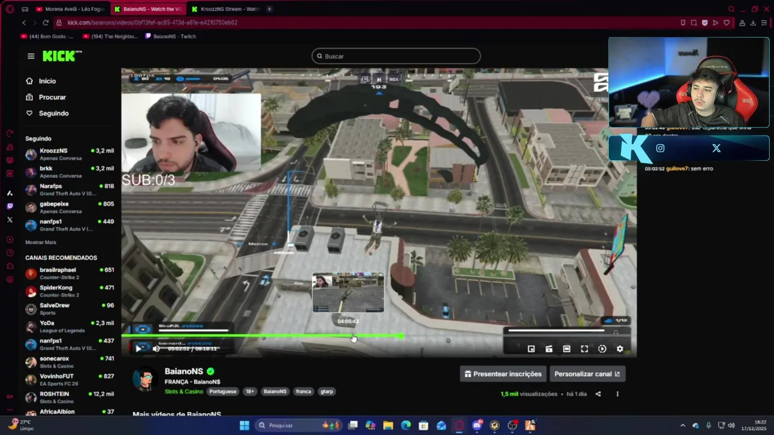Image resolution: width=774 pixels, height=435 pixels.
Task: Open Narafps followed channel
Action: [70, 189]
